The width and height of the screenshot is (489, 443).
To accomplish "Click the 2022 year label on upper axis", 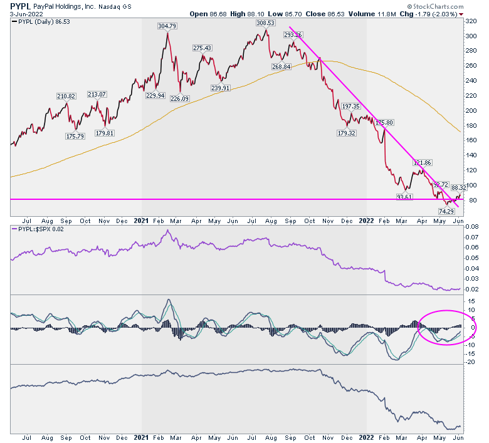I will tap(366, 221).
